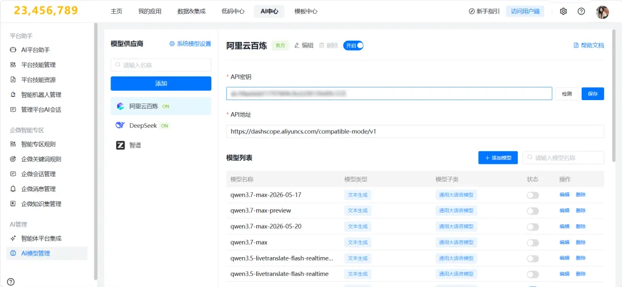622x287 pixels.
Task: Go to 低码中心 tab
Action: [233, 12]
